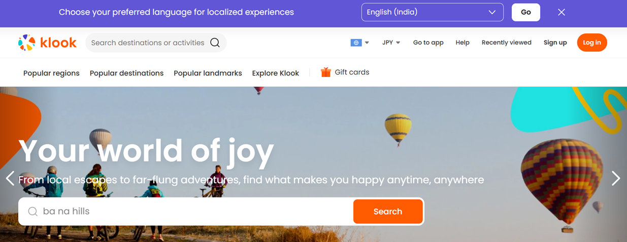Dismiss the language banner with X
This screenshot has width=627, height=242.
pos(562,12)
